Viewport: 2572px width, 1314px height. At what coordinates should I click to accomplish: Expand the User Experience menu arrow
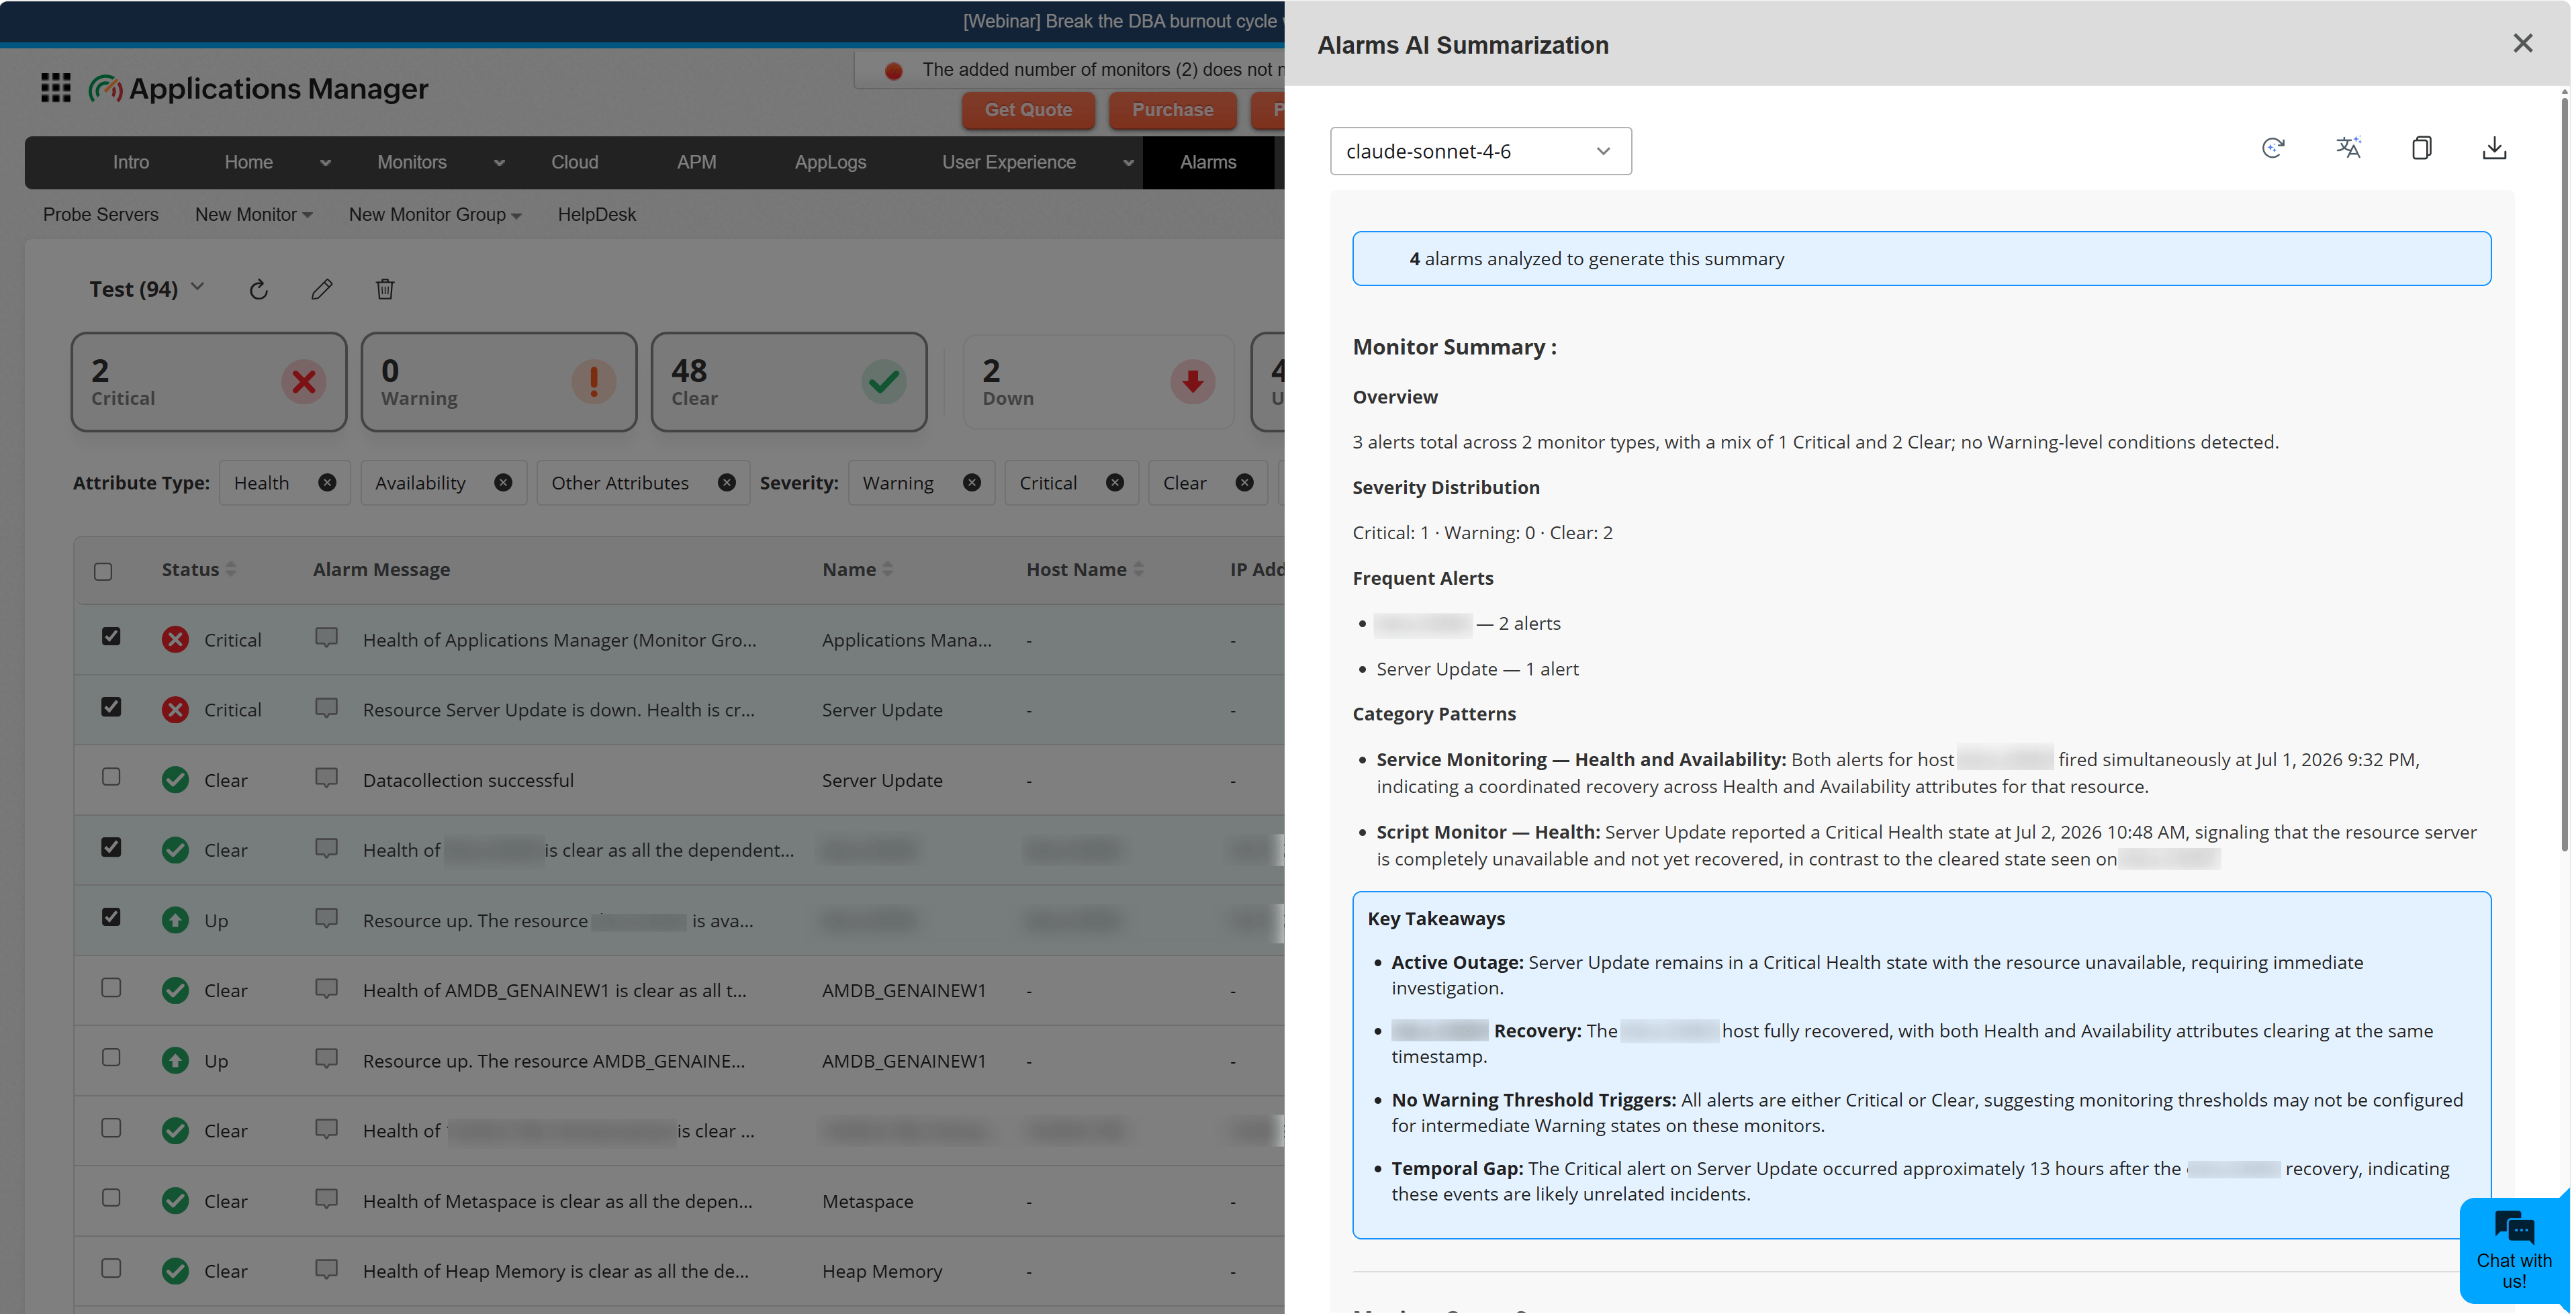[x=1128, y=162]
